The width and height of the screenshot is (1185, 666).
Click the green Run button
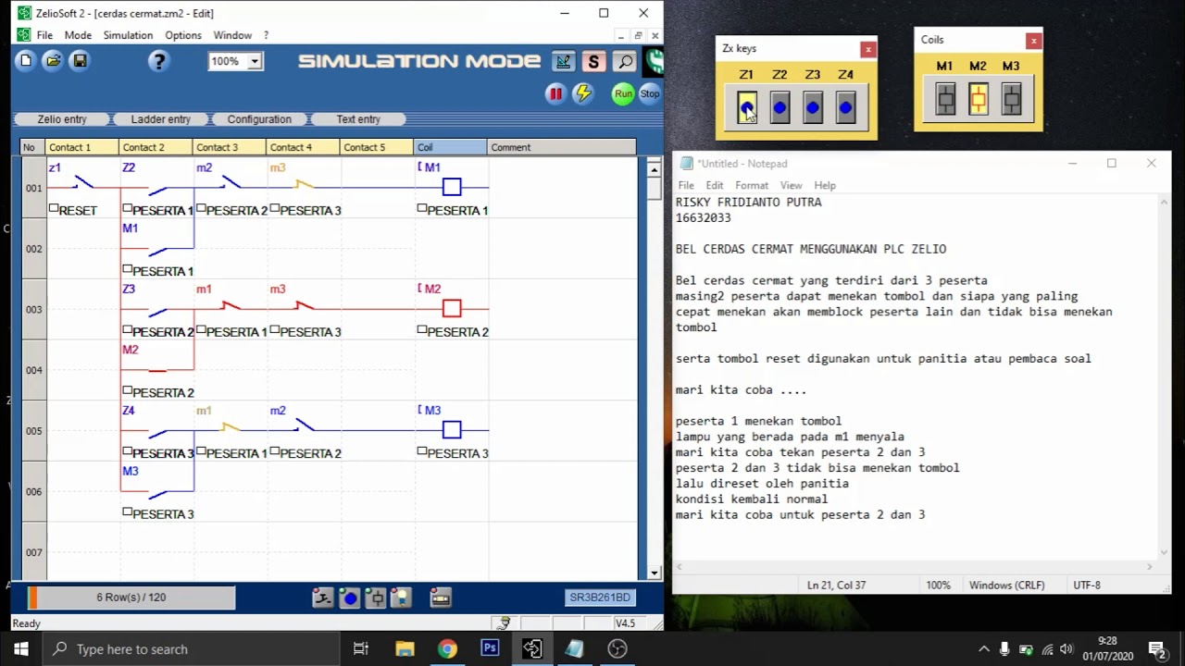(x=623, y=93)
